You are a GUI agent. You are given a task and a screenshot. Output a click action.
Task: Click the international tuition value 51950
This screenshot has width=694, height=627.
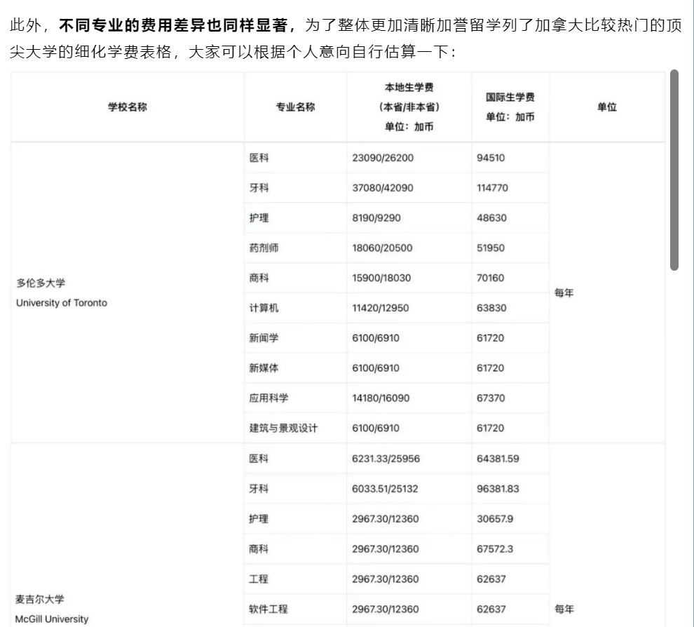pyautogui.click(x=491, y=248)
